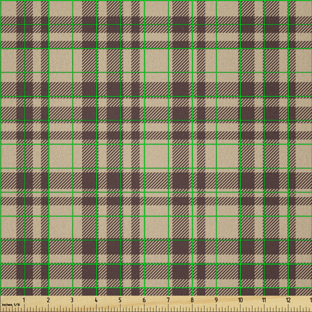Click the ruler number 3 mark
The image size is (312, 312).
pyautogui.click(x=72, y=300)
